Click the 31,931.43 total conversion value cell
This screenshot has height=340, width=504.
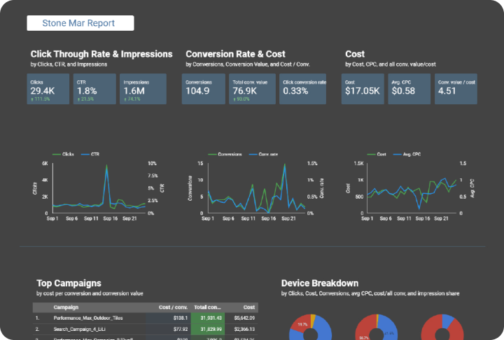pyautogui.click(x=211, y=318)
